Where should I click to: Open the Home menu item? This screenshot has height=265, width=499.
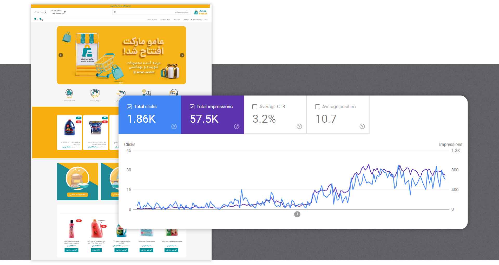[x=206, y=19]
